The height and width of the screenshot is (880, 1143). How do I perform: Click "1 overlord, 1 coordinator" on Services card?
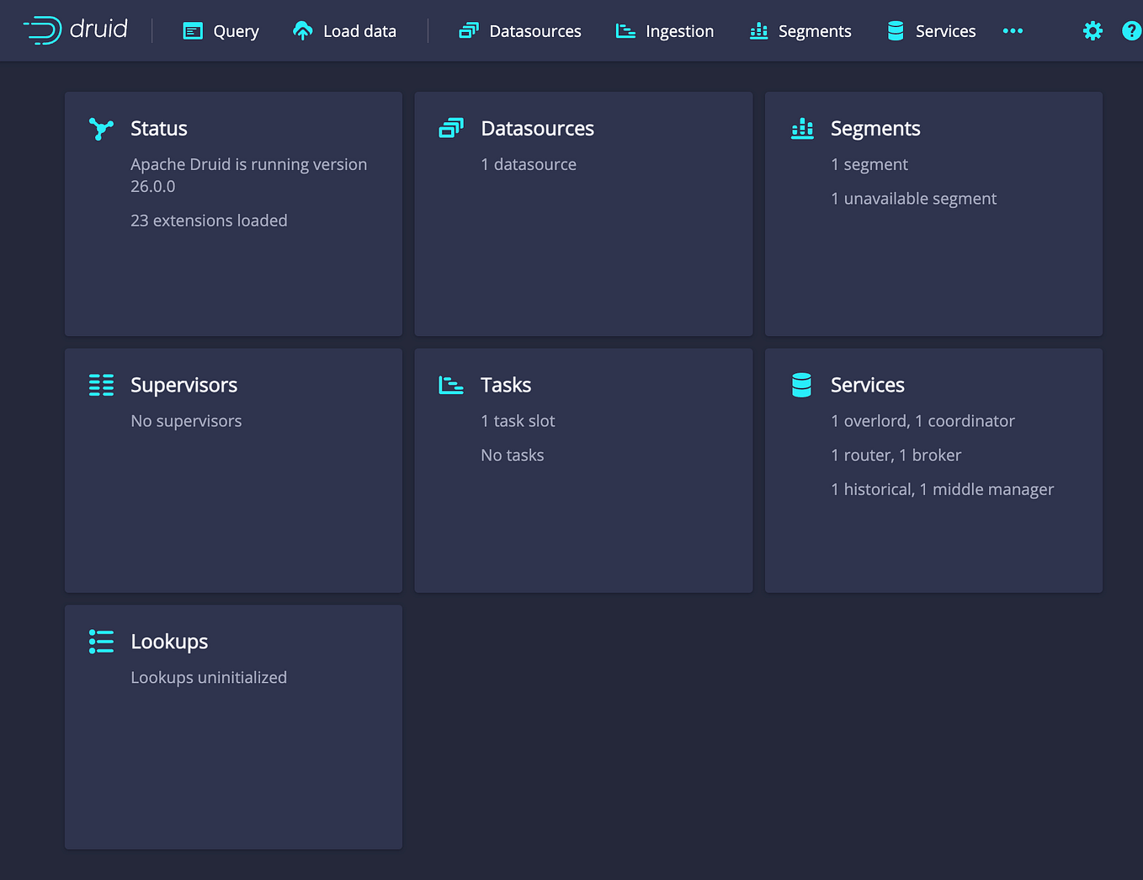(922, 420)
